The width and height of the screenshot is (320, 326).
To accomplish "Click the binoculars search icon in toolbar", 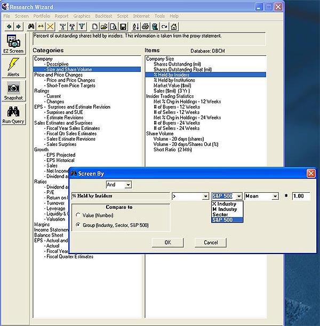I will (31, 26).
